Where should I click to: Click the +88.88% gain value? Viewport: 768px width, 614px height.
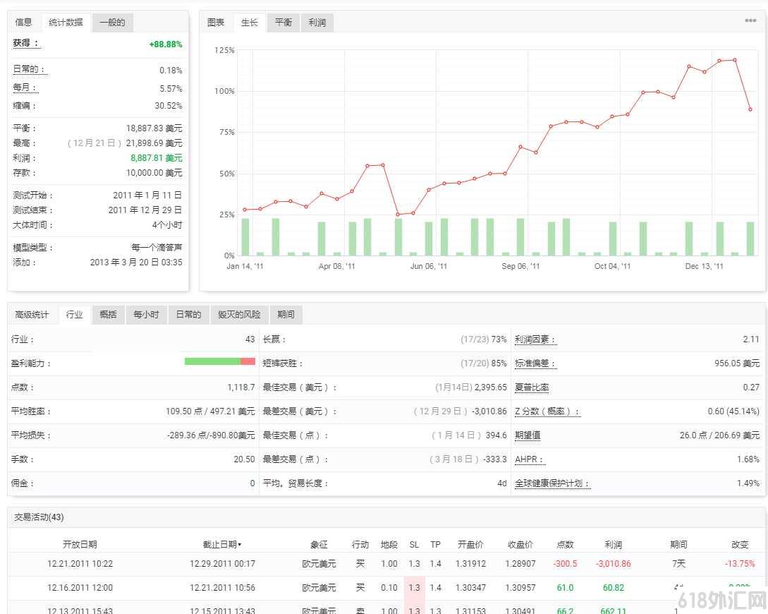166,44
